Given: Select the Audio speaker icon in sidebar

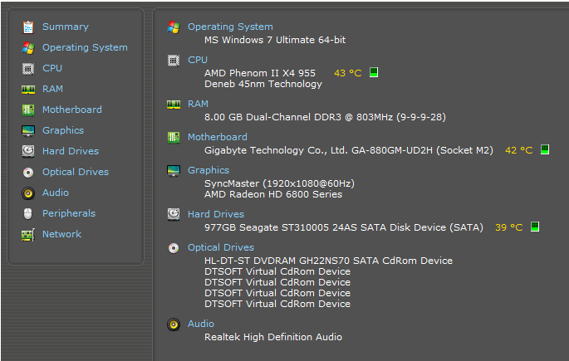Looking at the screenshot, I should tap(28, 193).
